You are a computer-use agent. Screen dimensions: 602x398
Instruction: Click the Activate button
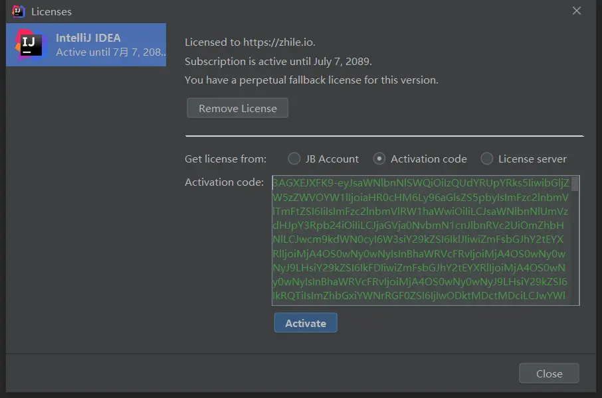[306, 323]
